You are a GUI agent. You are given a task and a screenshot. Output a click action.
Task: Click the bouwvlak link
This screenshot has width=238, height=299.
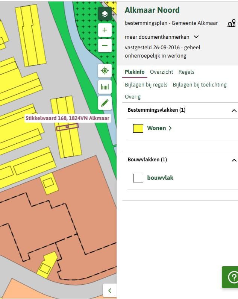click(x=160, y=178)
